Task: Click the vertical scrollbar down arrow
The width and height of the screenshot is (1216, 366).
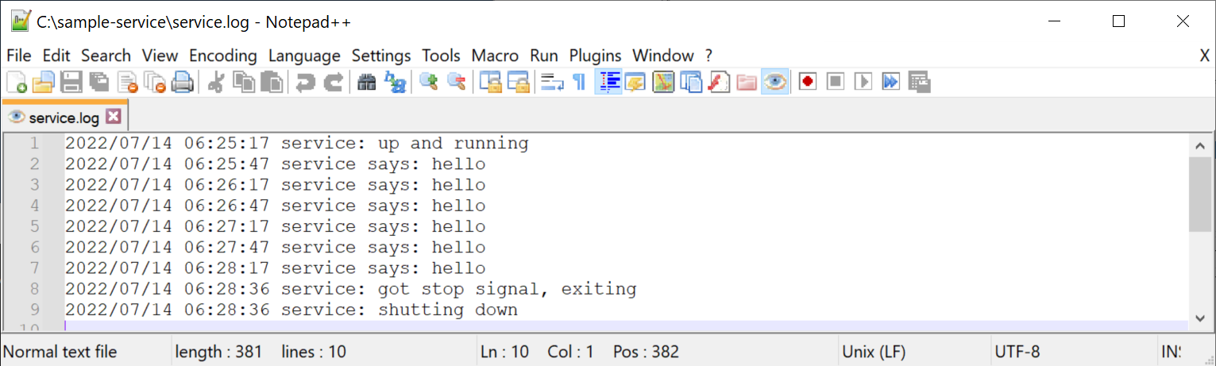Action: pos(1199,318)
